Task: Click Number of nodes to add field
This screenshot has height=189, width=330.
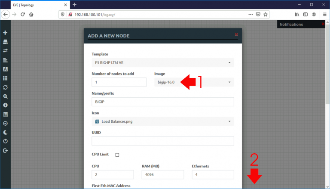Action: (x=119, y=82)
